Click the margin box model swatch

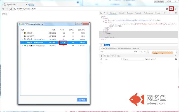(x=162, y=53)
